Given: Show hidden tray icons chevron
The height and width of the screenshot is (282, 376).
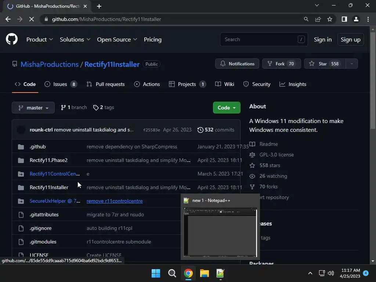Looking at the screenshot, I should pos(310,273).
